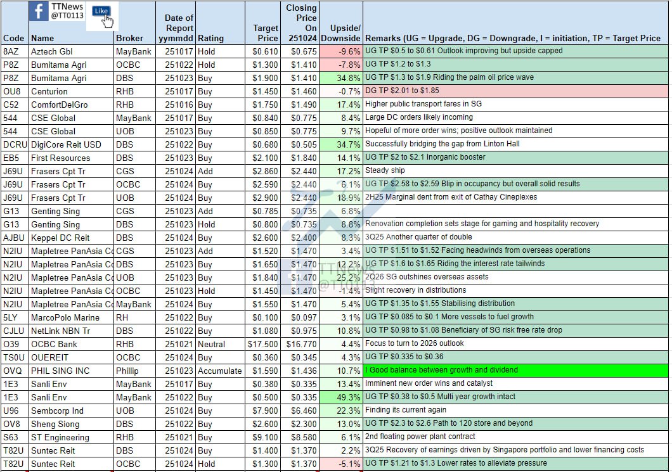Select the $17.500 target price cell
This screenshot has height=472, width=672.
click(264, 344)
